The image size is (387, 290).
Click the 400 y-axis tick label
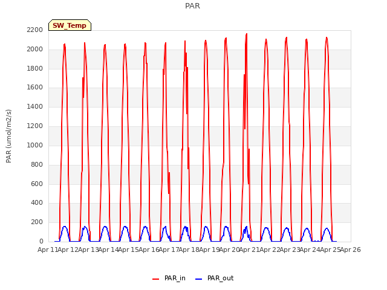[x=37, y=203]
